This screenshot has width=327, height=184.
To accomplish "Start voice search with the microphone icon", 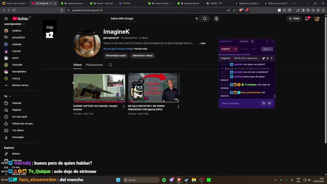I will click(216, 18).
